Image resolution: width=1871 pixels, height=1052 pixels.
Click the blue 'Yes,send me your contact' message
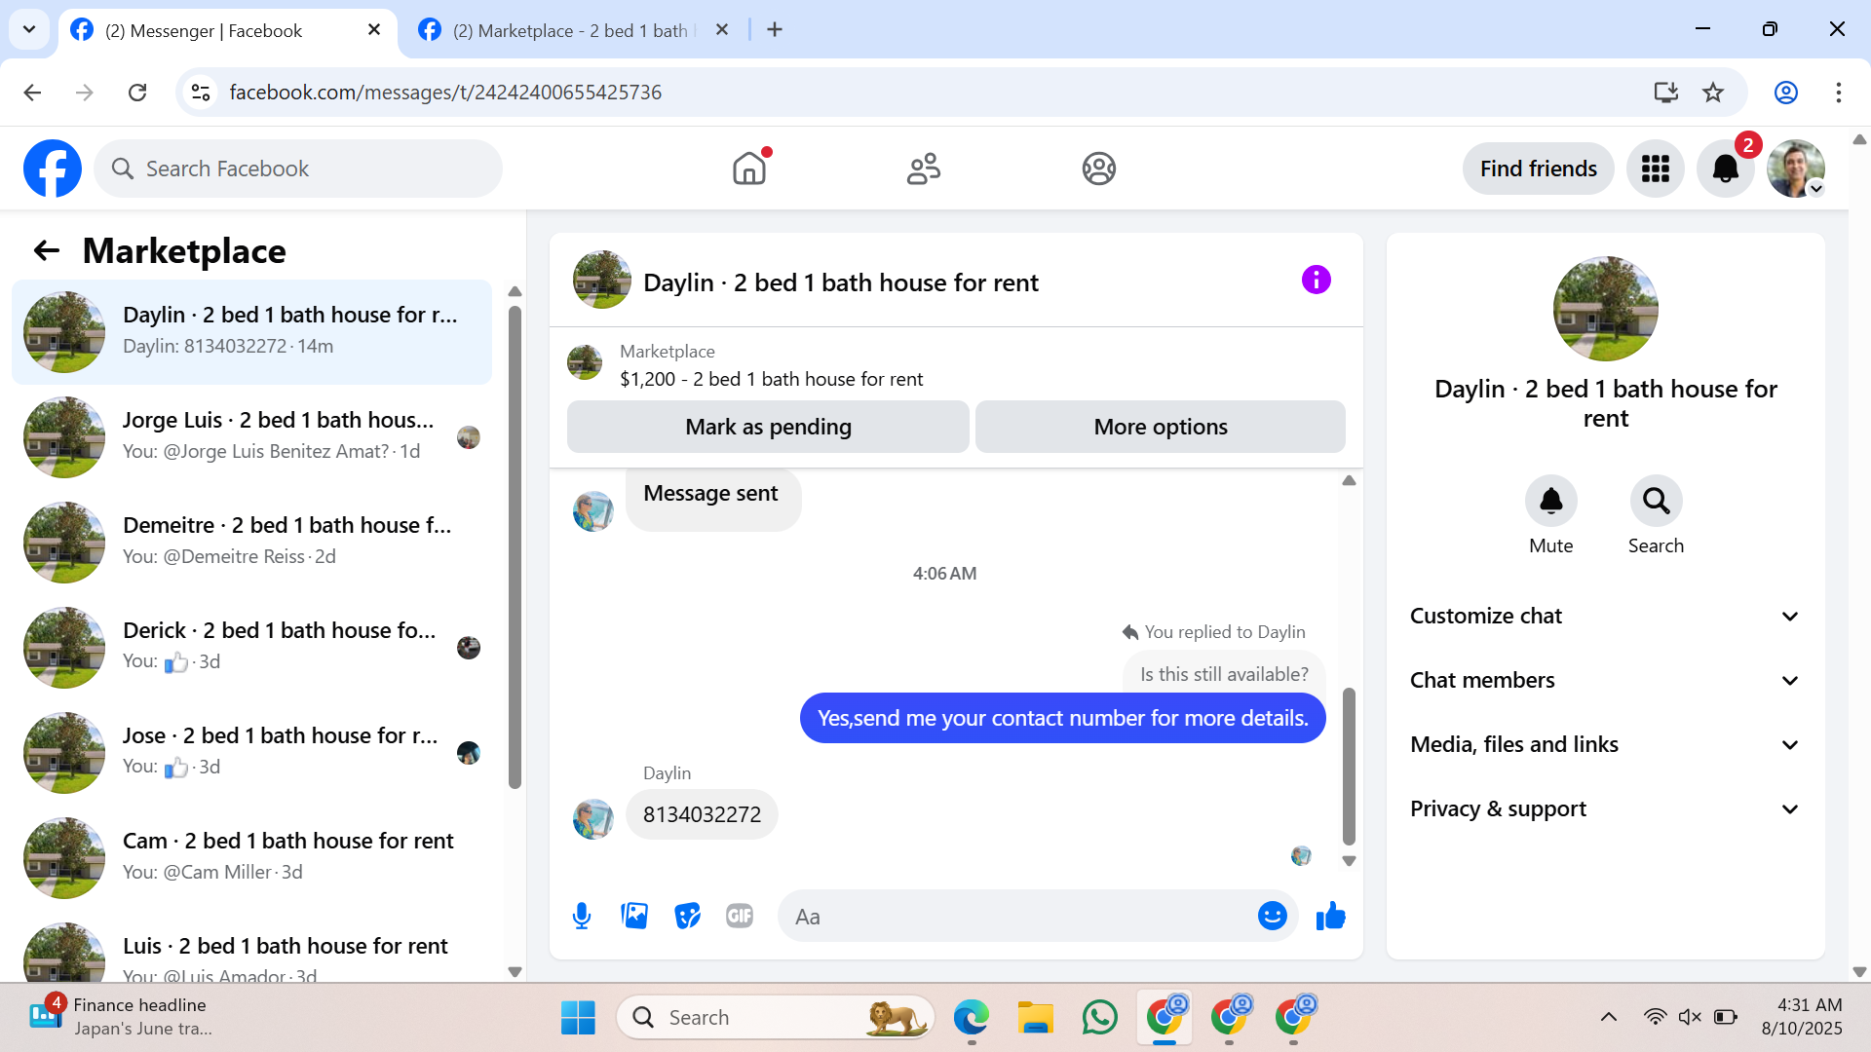tap(1062, 718)
